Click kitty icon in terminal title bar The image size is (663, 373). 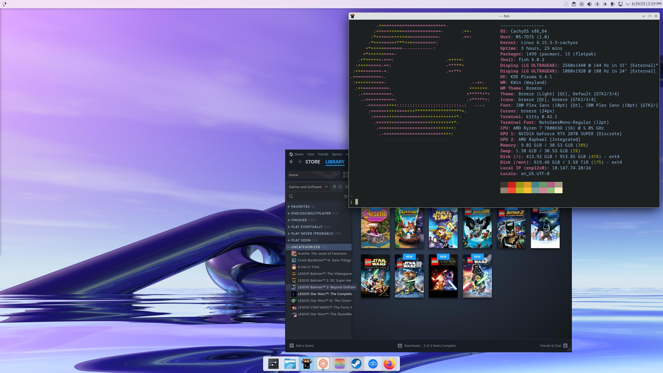tap(352, 16)
